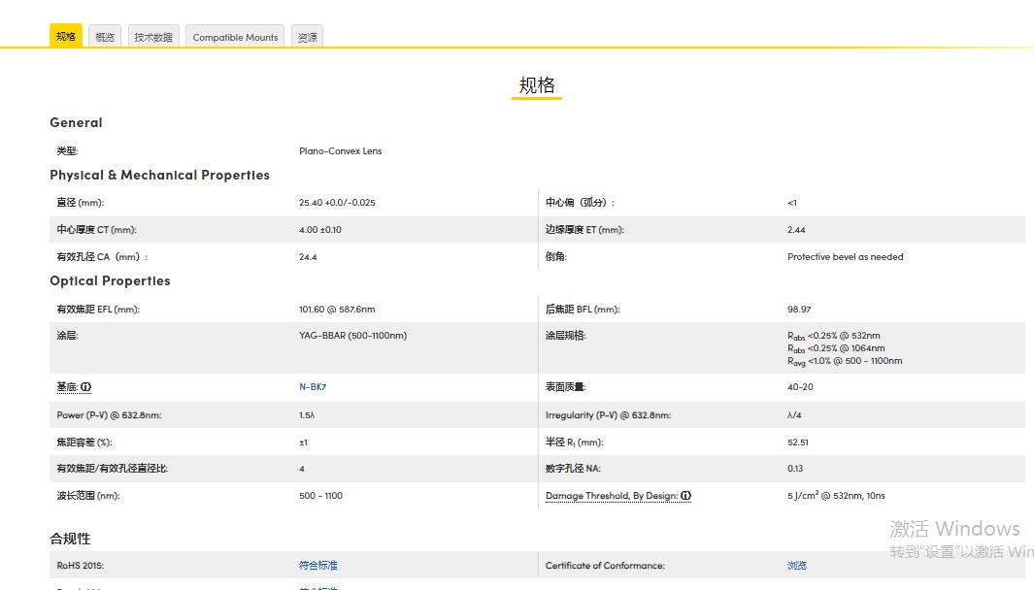Viewport: 1034px width, 590px height.
Task: Open the 概览 tab
Action: pos(105,37)
